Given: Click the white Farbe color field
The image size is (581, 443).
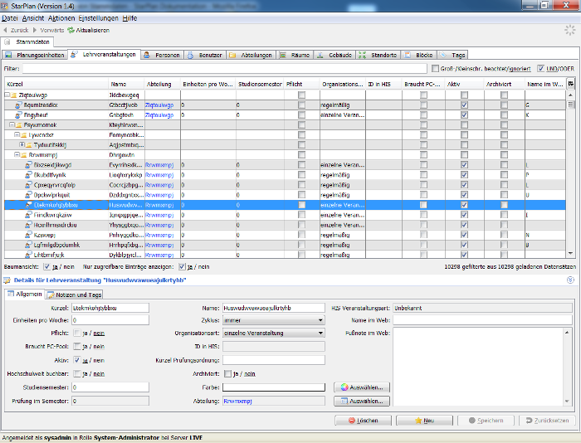Looking at the screenshot, I should coord(274,387).
